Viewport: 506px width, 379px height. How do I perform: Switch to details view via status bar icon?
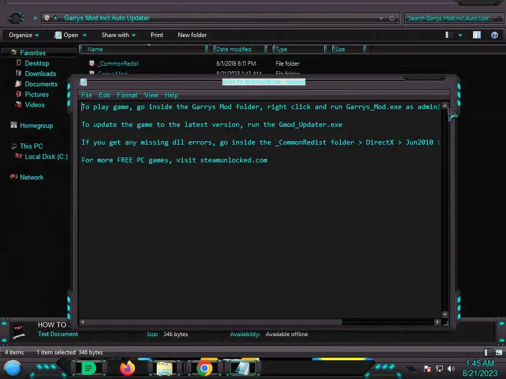coord(488,352)
